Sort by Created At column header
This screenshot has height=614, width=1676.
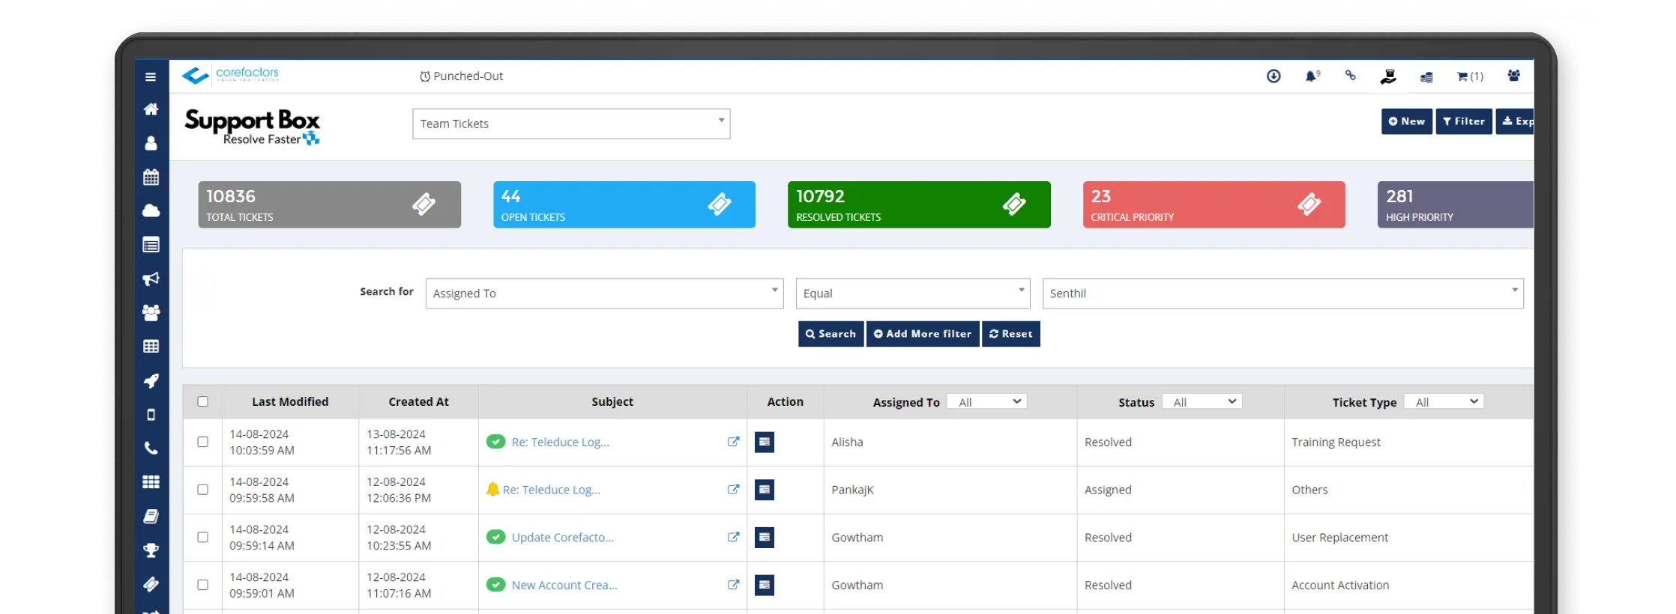[x=418, y=401]
